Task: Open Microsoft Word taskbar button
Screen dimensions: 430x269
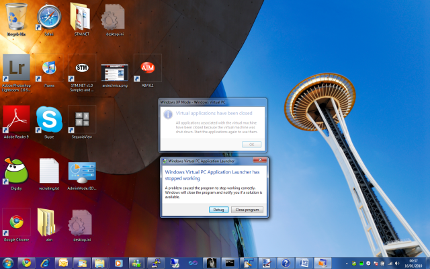Action: 304,263
